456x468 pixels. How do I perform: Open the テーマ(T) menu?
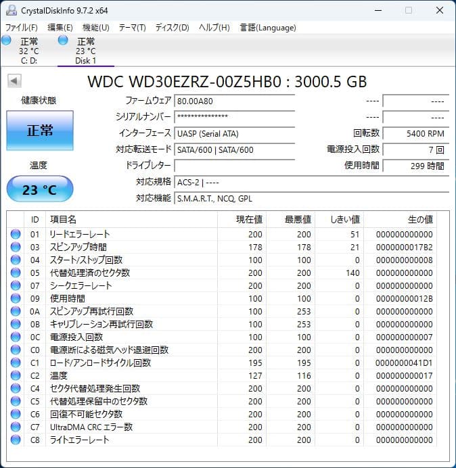click(133, 28)
